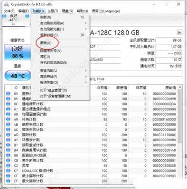The height and width of the screenshot is (189, 187).
Task: Click the next disk arrow button
Action: tap(179, 33)
